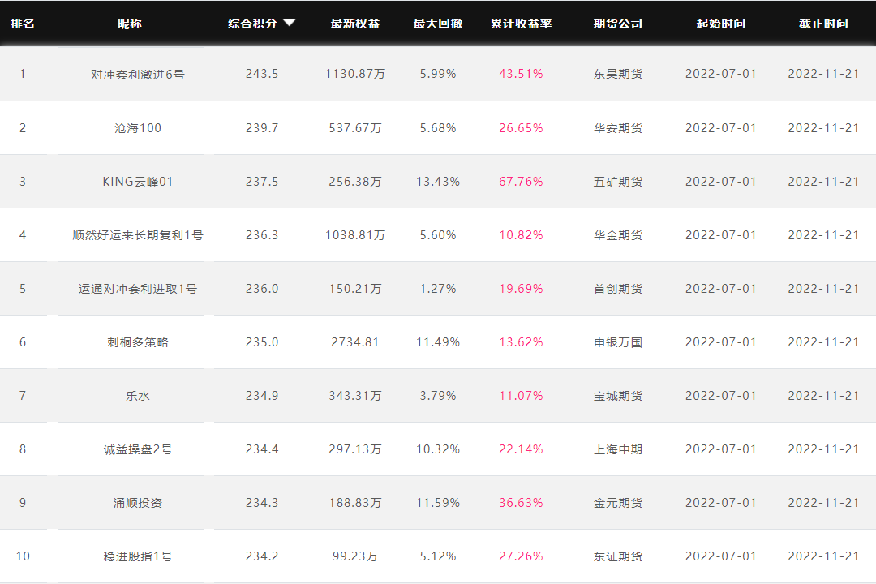Select return rate 67.76%
This screenshot has height=584, width=876.
pyautogui.click(x=522, y=182)
